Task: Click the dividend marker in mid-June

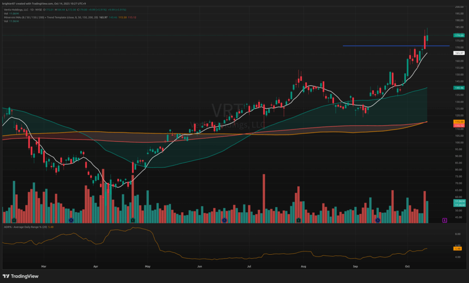Action: point(224,220)
